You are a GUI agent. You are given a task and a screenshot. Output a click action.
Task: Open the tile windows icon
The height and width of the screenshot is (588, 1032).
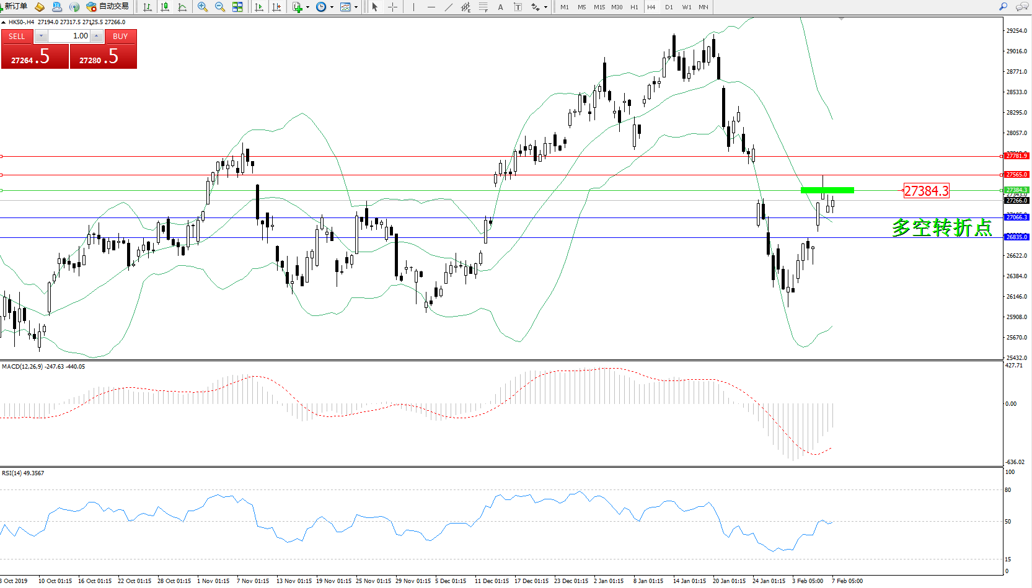click(237, 7)
